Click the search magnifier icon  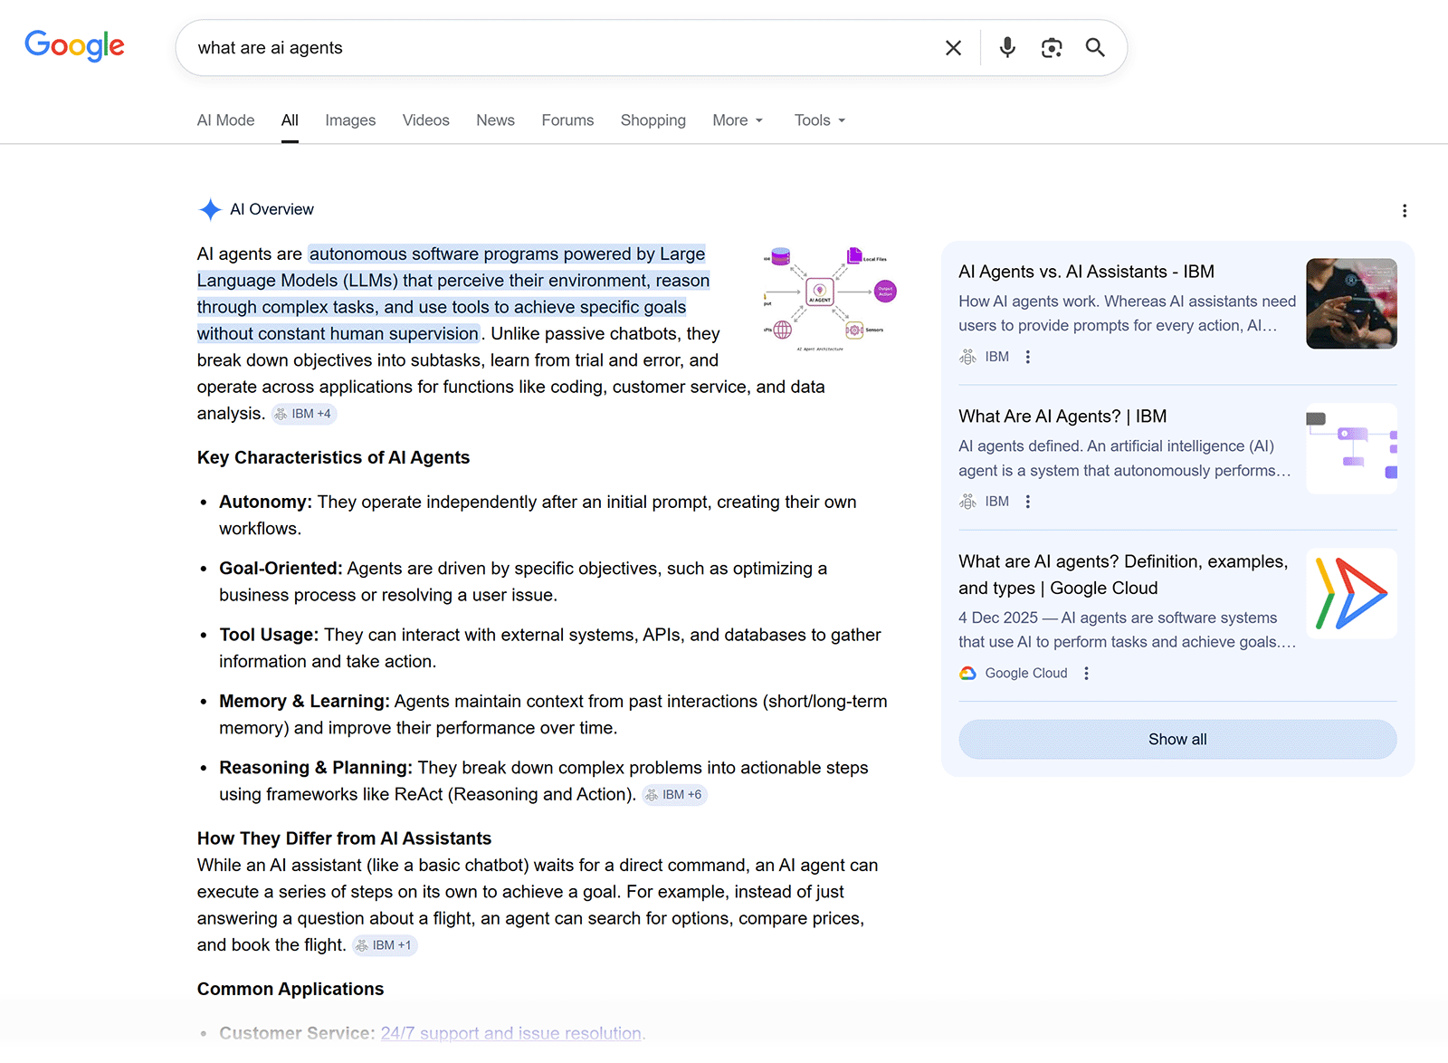click(x=1095, y=47)
